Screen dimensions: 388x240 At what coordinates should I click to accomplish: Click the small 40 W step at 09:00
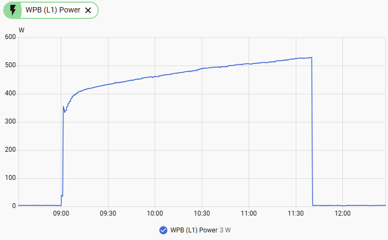tap(62, 196)
